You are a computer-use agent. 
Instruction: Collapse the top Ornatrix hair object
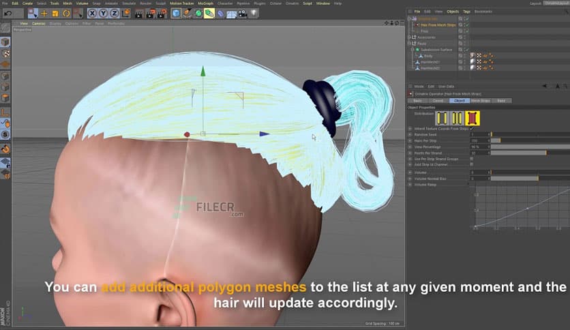[410, 18]
